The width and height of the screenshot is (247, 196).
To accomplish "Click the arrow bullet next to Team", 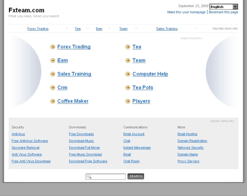I will click(128, 61).
